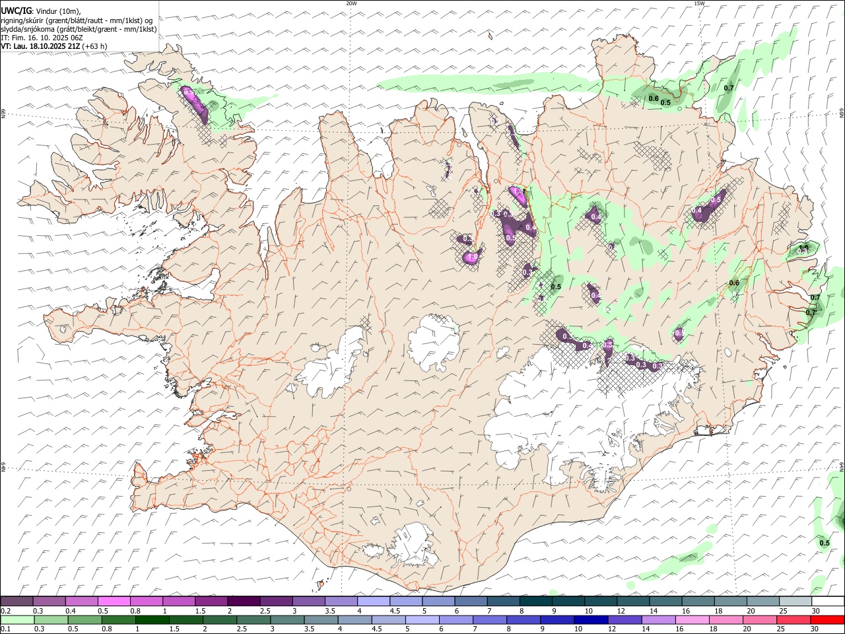Click the header title 'UWC/IG: Vindur (10m),'

41,11
